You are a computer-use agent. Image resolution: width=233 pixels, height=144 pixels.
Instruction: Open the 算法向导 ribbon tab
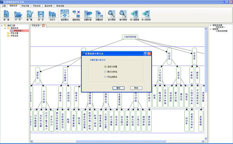click(49, 6)
